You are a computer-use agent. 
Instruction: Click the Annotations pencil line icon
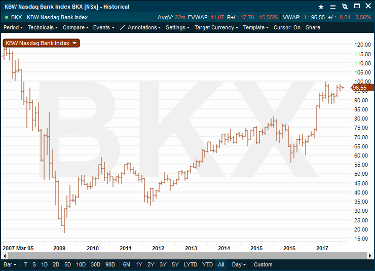click(x=123, y=27)
